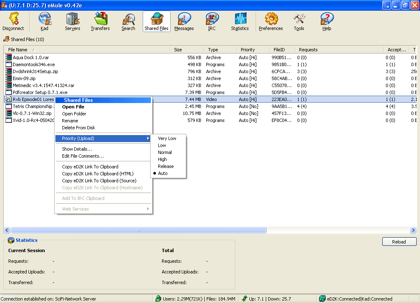Click the Dvdshrink314Setup.zip archive icon
Viewport: 420px width, 303px height.
point(9,71)
